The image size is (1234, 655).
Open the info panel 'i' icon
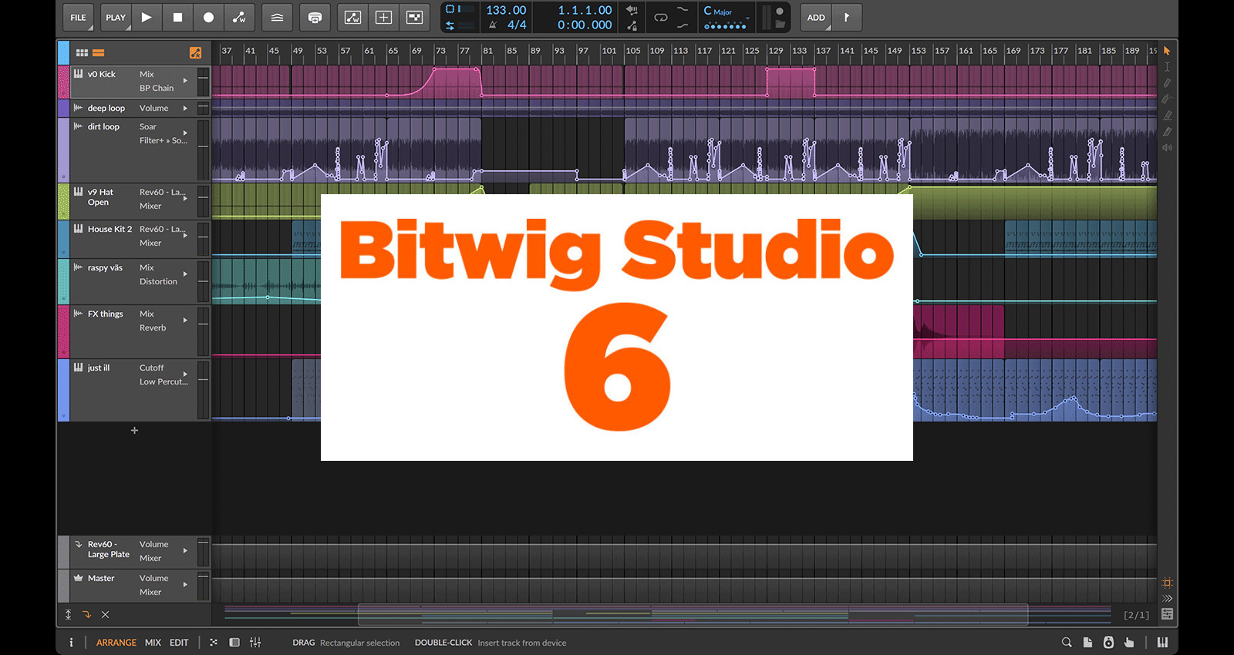click(71, 642)
